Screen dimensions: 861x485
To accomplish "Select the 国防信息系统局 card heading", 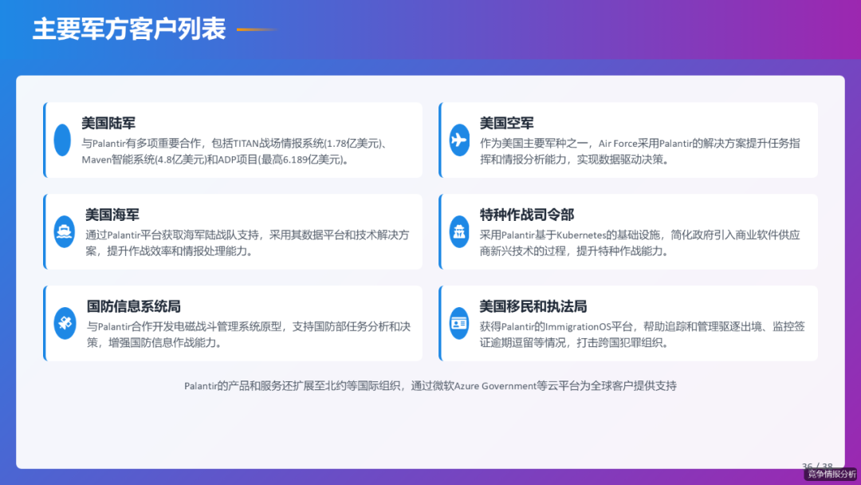I will [133, 306].
